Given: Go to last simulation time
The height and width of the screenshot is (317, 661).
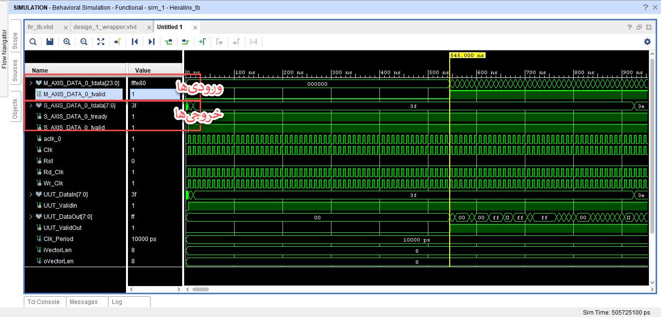Looking at the screenshot, I should point(152,42).
